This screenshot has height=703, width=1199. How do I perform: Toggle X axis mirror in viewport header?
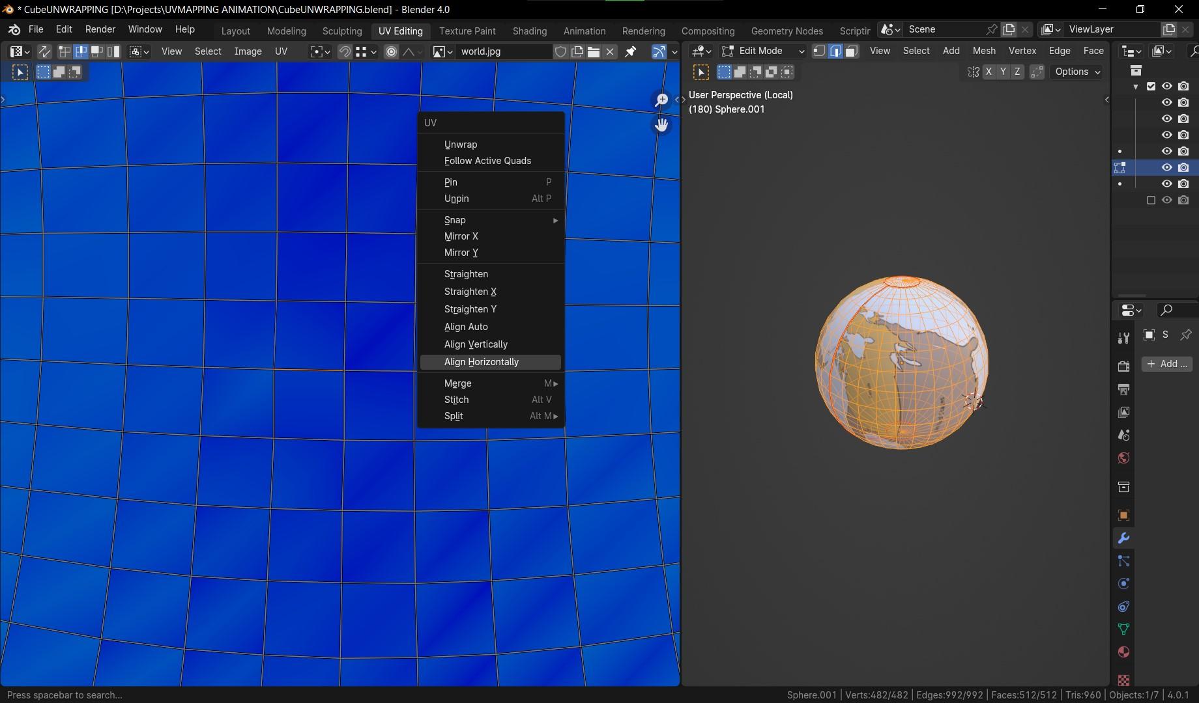pos(989,72)
